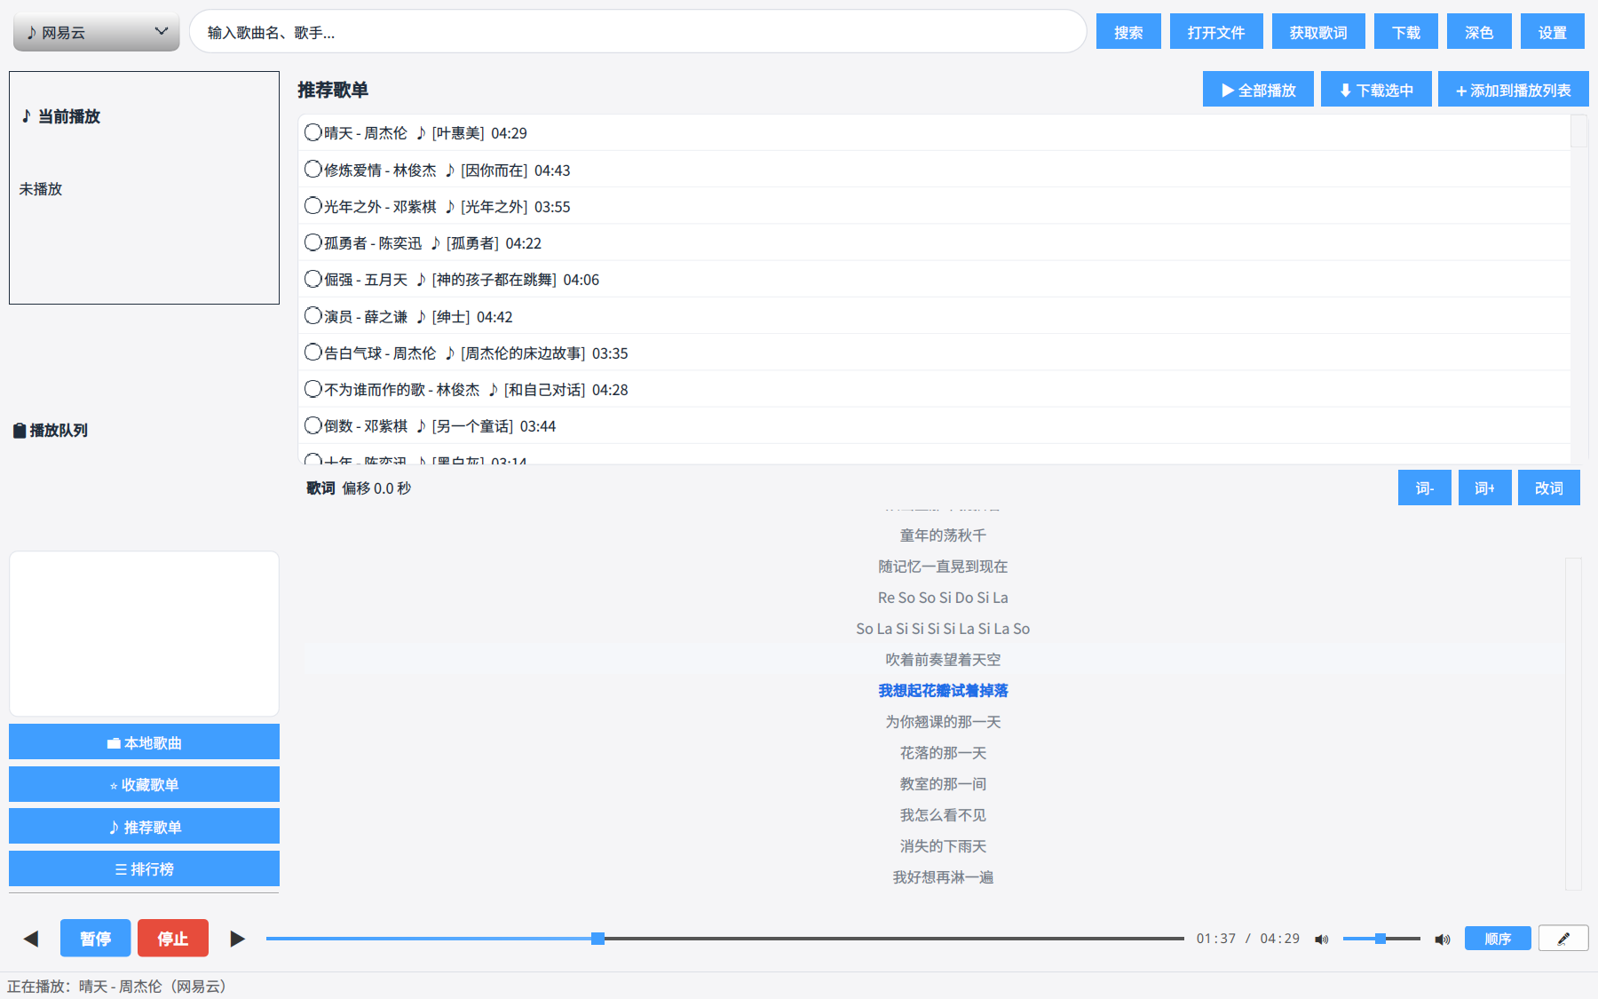Click the 当前播放 music note icon
1598x999 pixels.
pyautogui.click(x=27, y=115)
